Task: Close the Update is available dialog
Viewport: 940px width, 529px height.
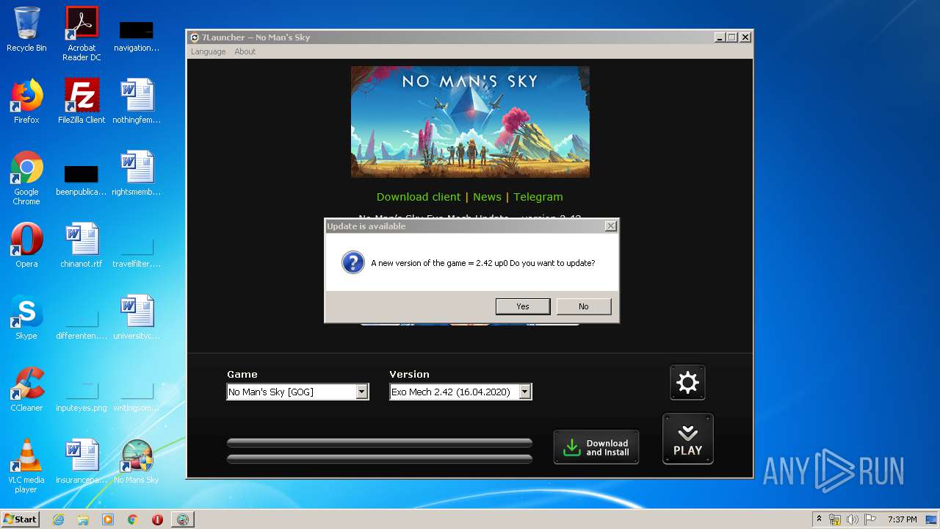Action: pos(610,226)
